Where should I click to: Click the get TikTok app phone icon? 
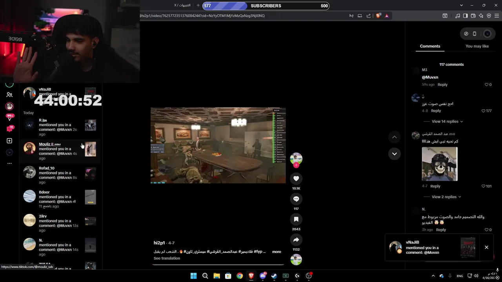475,34
